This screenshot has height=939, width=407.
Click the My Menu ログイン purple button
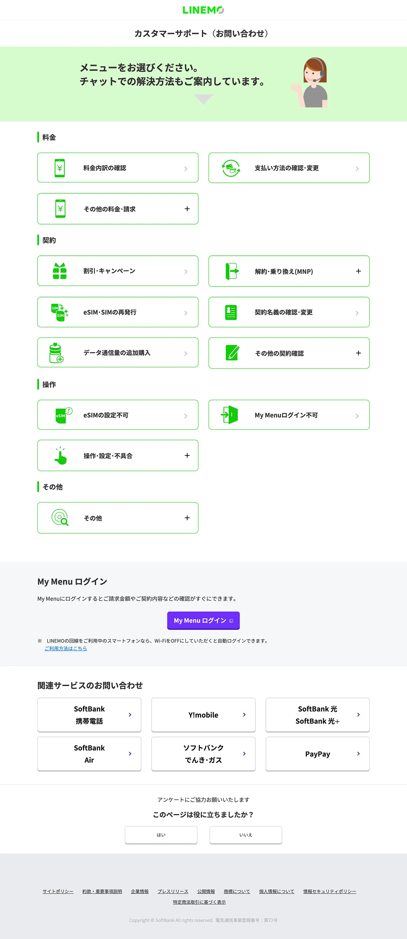(x=203, y=621)
